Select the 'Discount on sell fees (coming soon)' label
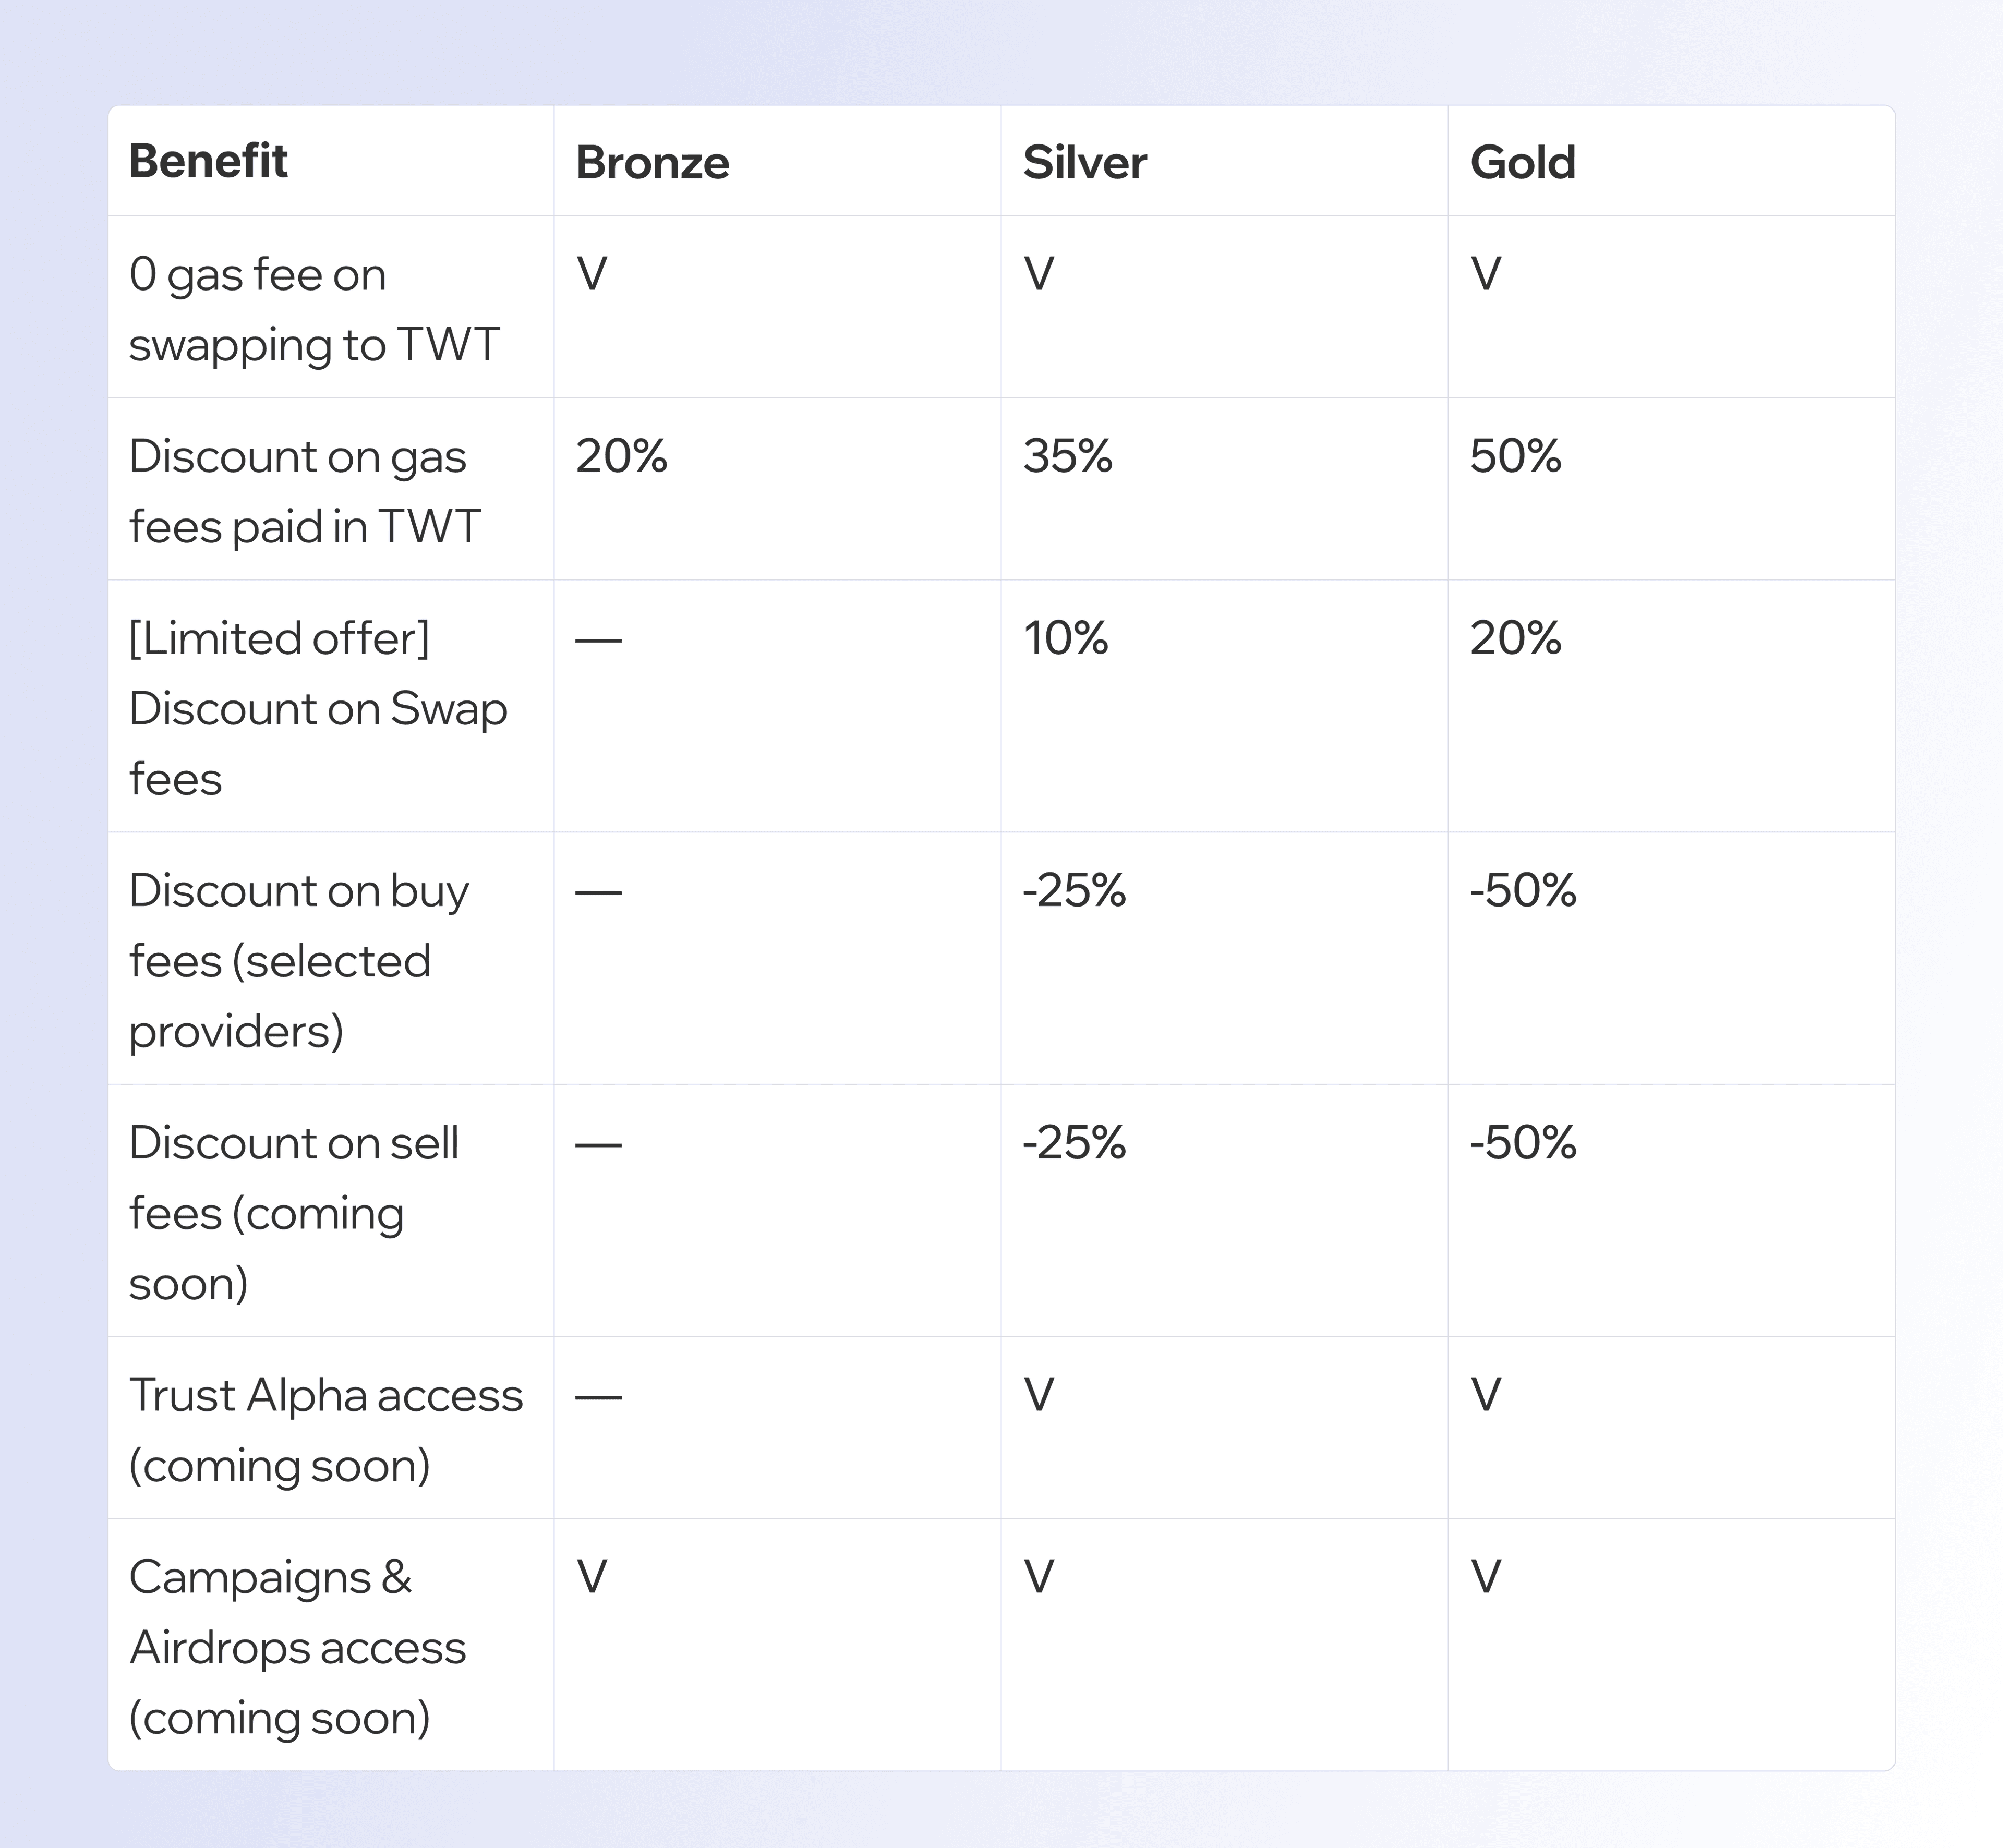The height and width of the screenshot is (1848, 2003). click(293, 1212)
